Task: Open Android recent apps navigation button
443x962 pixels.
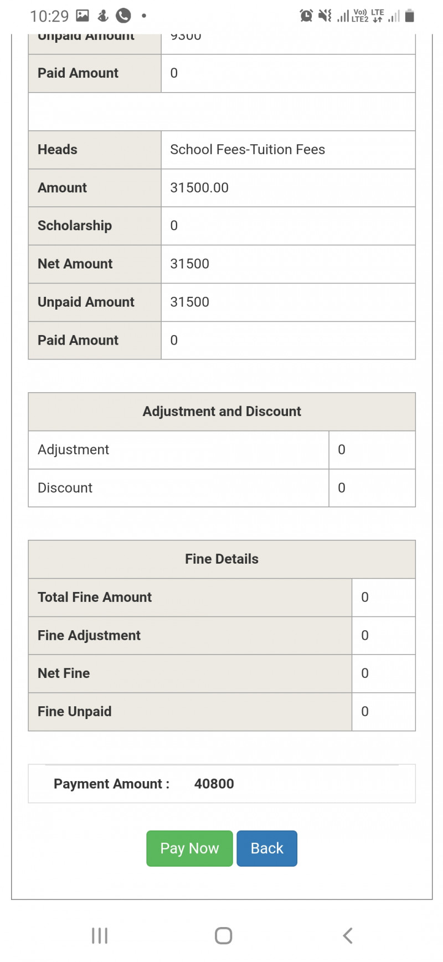Action: pos(100,936)
